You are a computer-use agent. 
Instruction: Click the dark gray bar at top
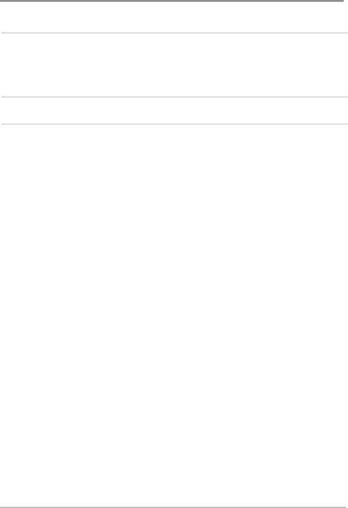pos(172,1)
